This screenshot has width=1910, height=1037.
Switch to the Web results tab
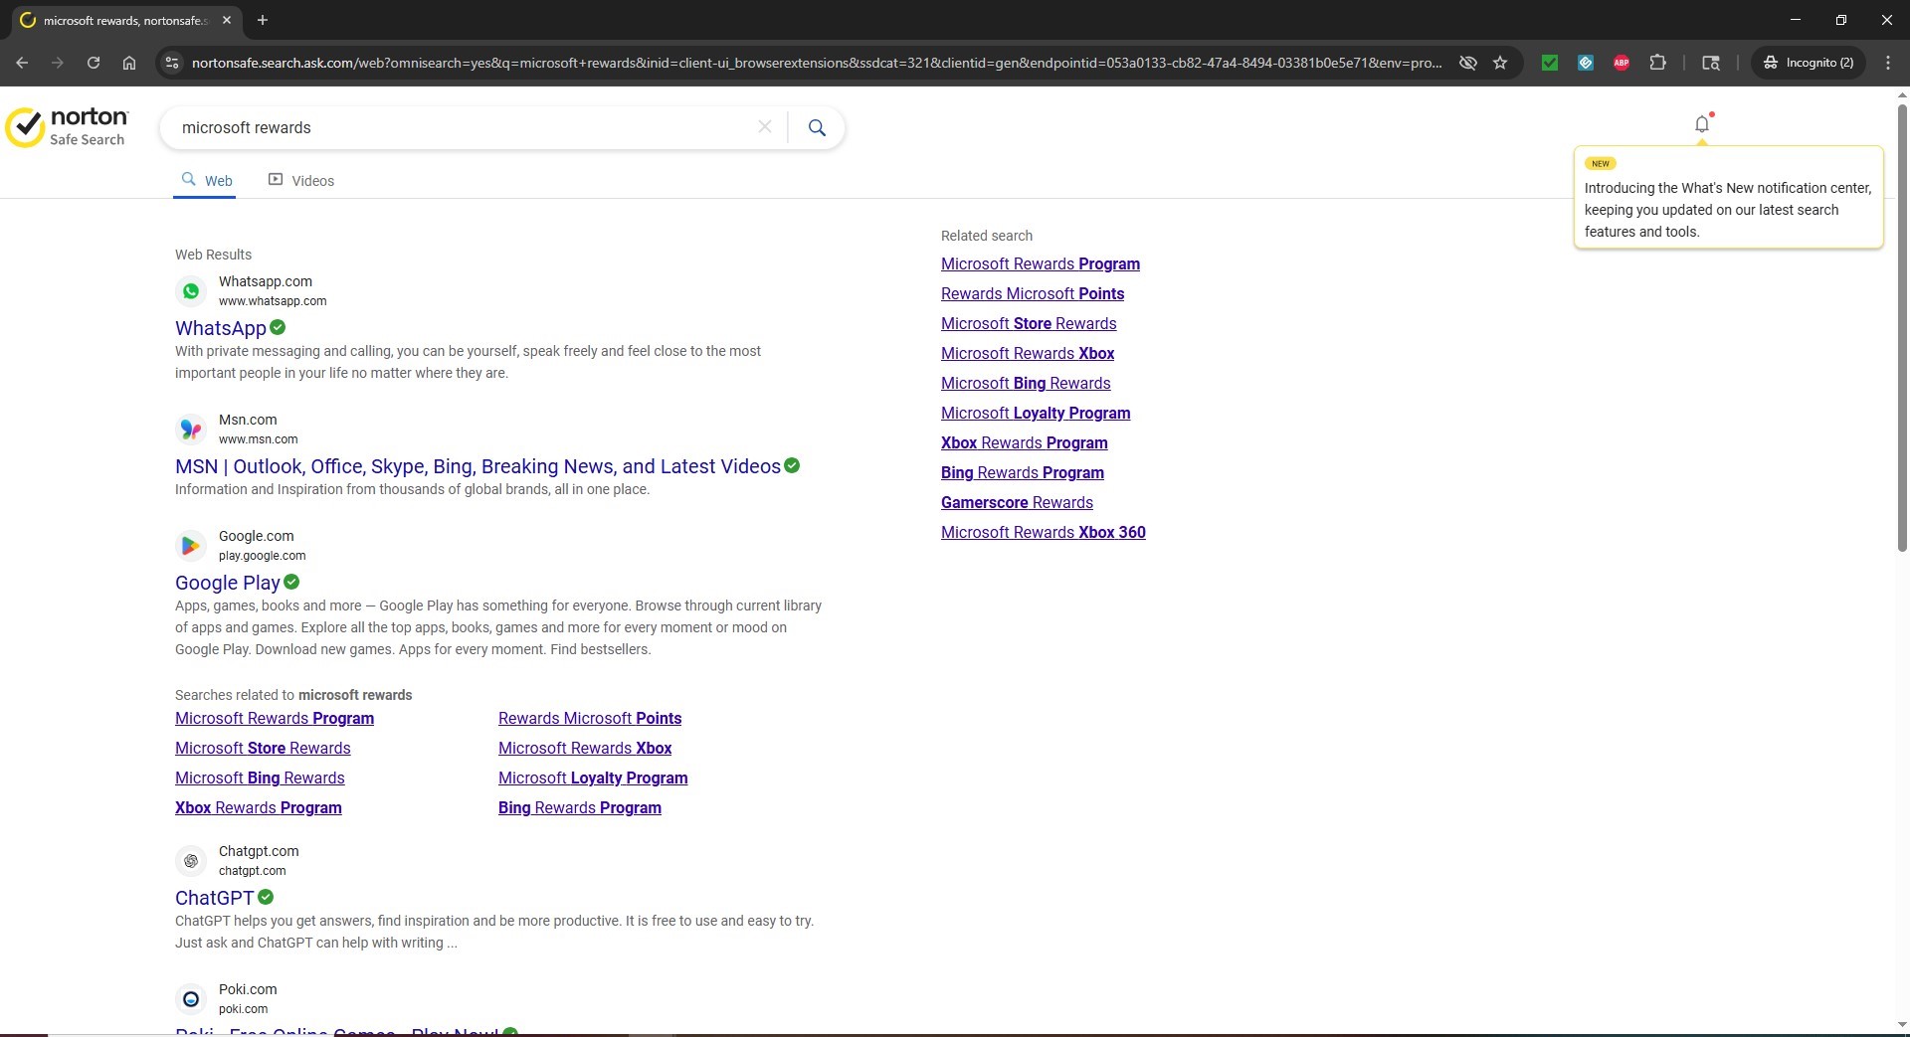point(206,181)
